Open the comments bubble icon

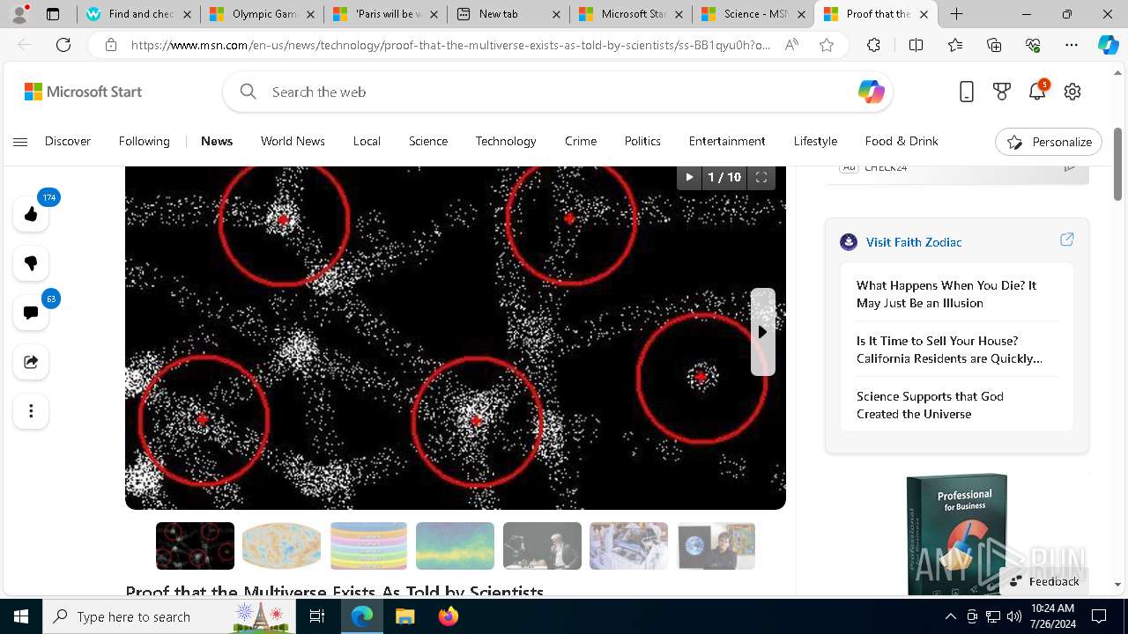[x=31, y=313]
